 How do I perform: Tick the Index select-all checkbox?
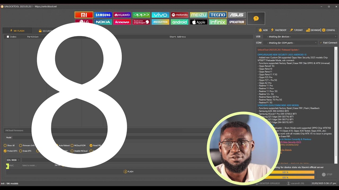8,37
